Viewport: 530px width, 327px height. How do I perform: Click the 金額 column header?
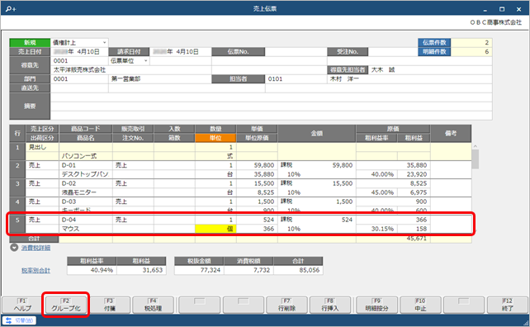click(x=317, y=133)
